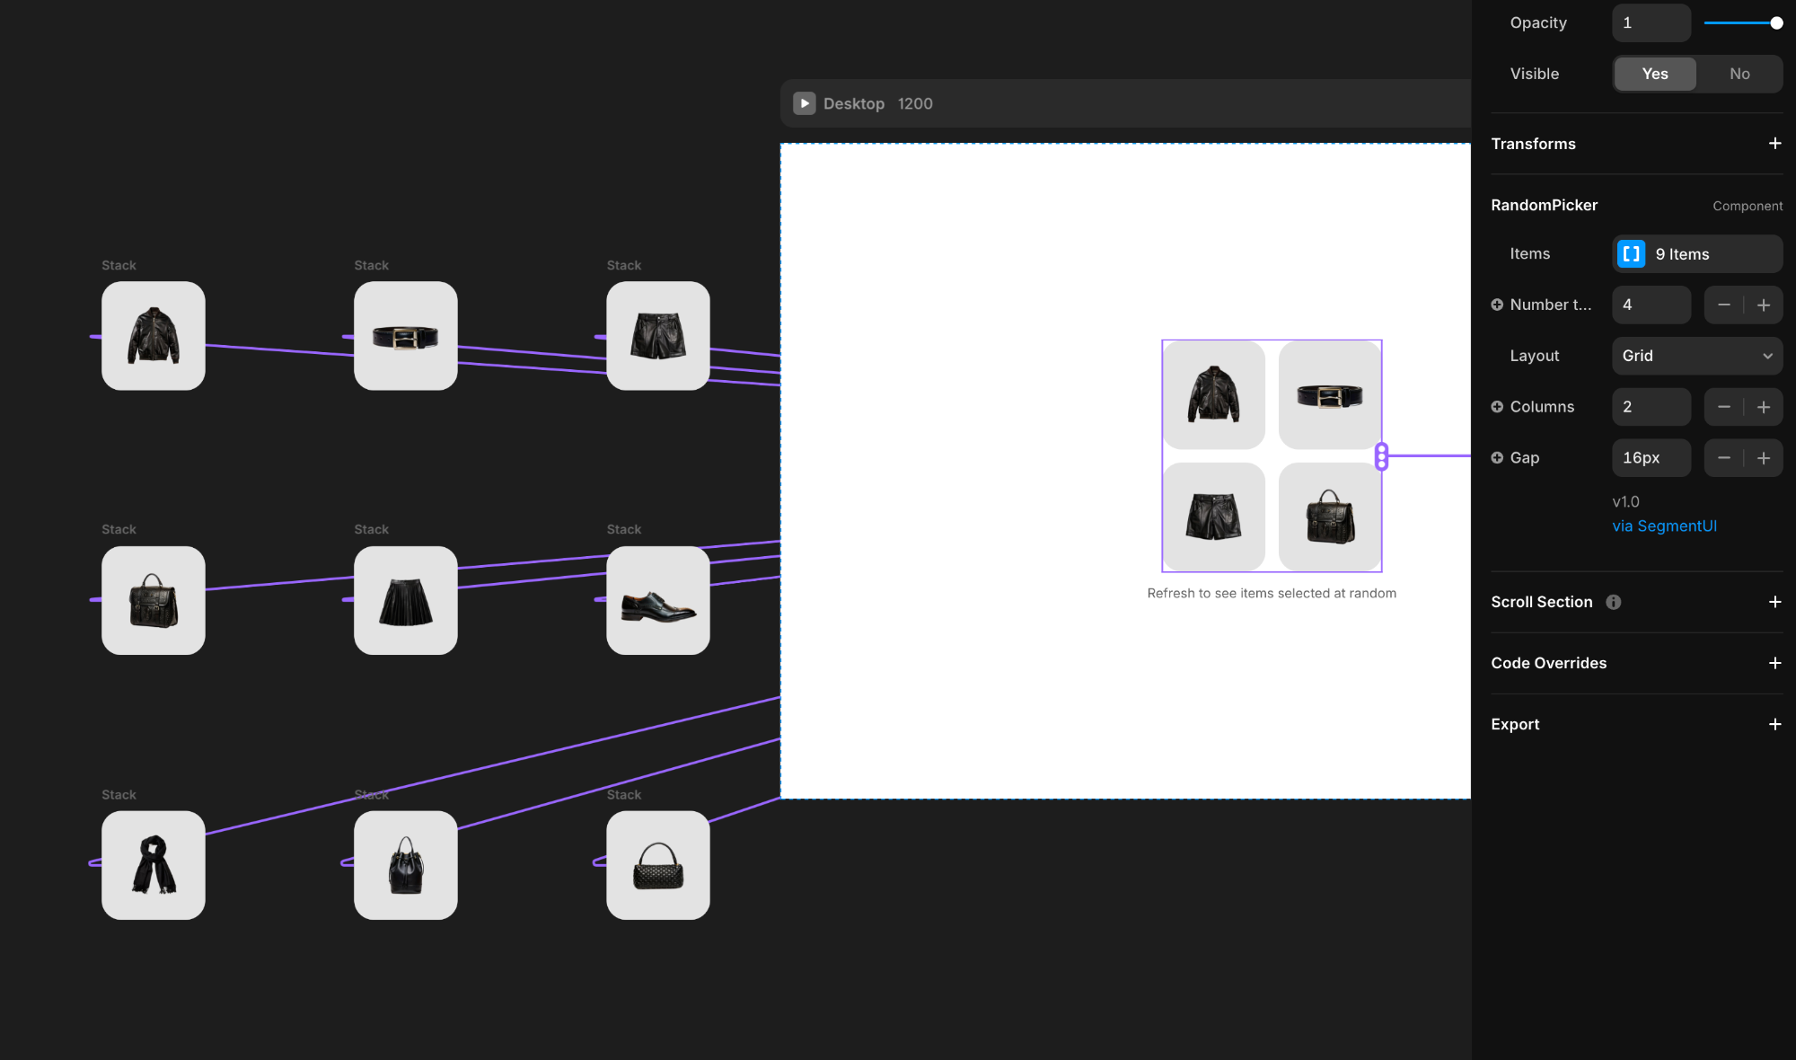Expand the Export section
This screenshot has height=1060, width=1796.
pyautogui.click(x=1774, y=724)
